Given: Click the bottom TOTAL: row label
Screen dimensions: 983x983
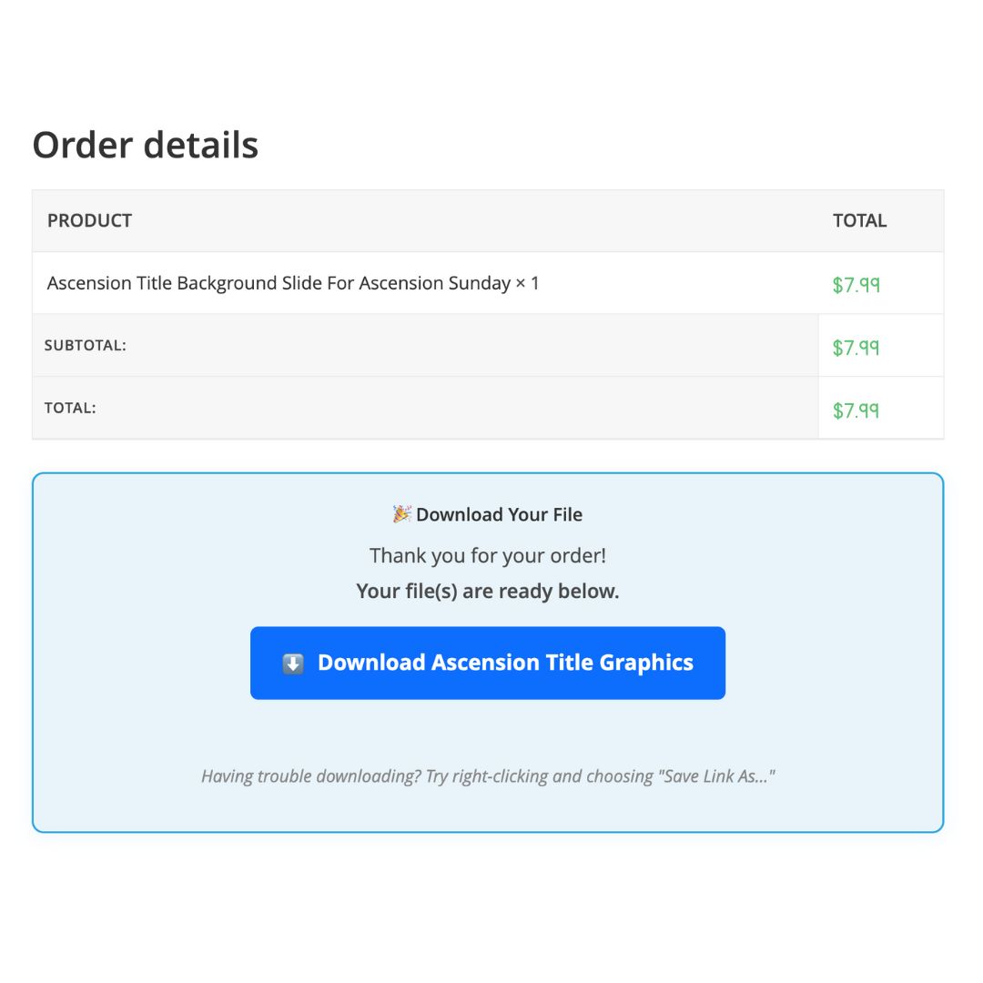Looking at the screenshot, I should (70, 408).
